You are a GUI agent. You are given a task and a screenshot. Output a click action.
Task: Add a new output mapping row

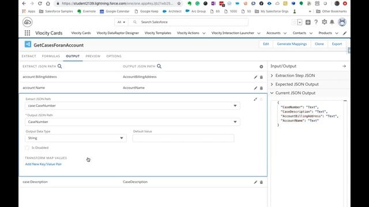[261, 67]
